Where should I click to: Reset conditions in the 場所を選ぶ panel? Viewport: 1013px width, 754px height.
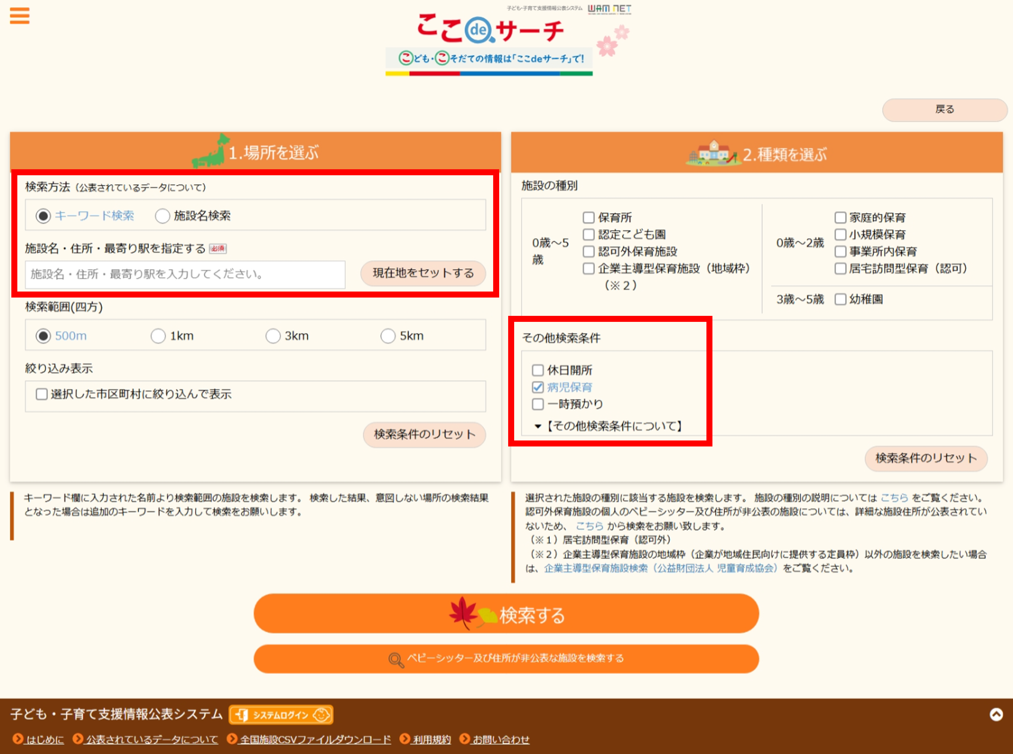coord(425,434)
